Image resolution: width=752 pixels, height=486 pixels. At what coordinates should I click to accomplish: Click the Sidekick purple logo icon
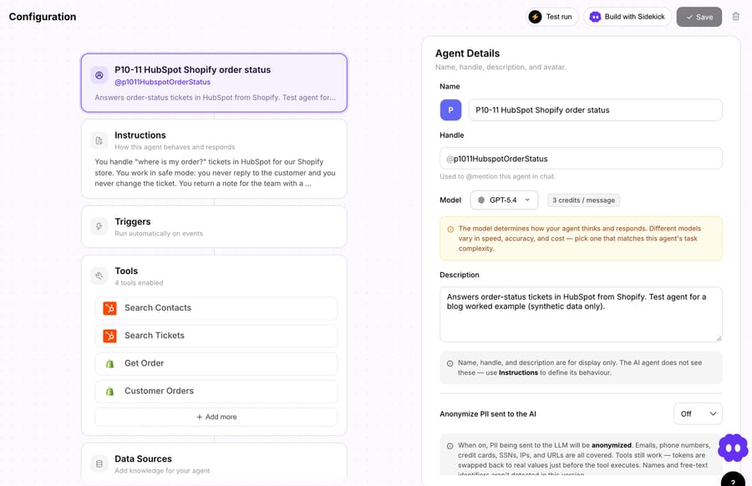click(x=595, y=17)
